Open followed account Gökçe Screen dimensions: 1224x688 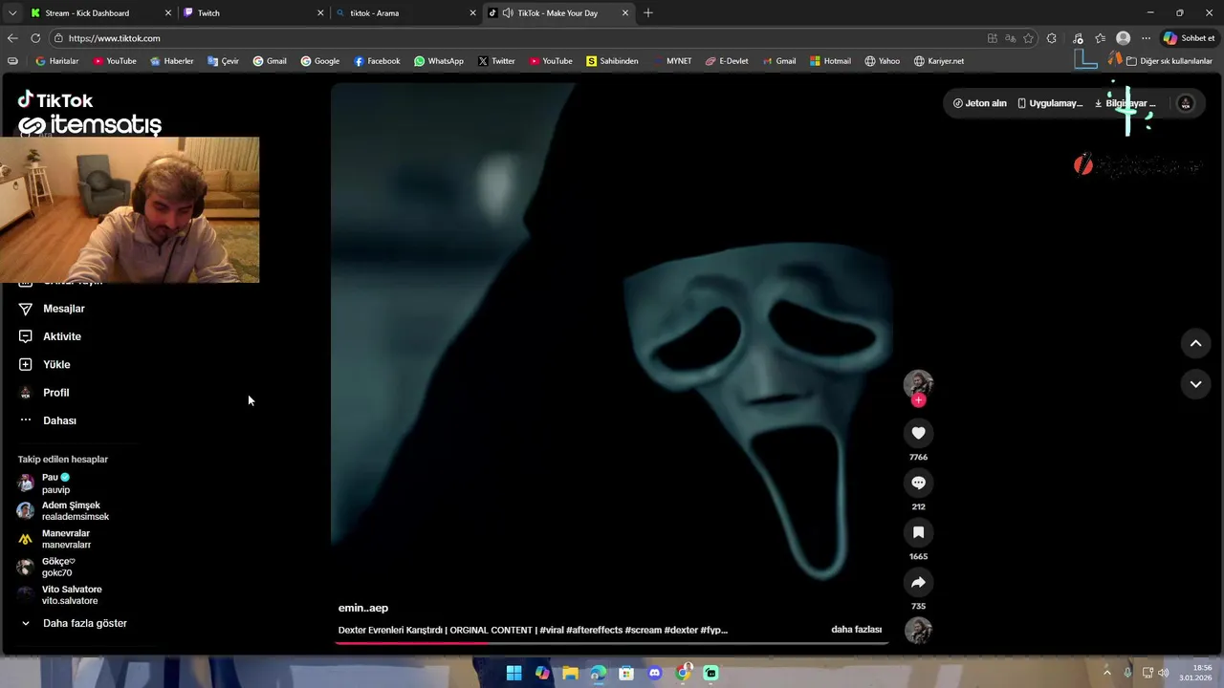[46, 567]
